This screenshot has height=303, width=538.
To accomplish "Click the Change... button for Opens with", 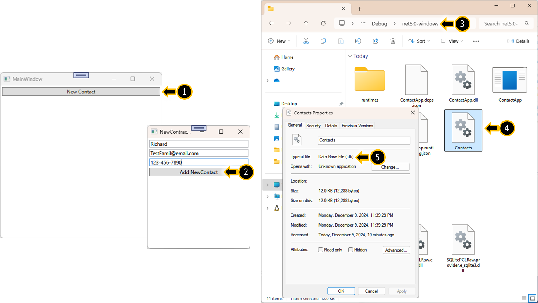I will click(x=390, y=167).
